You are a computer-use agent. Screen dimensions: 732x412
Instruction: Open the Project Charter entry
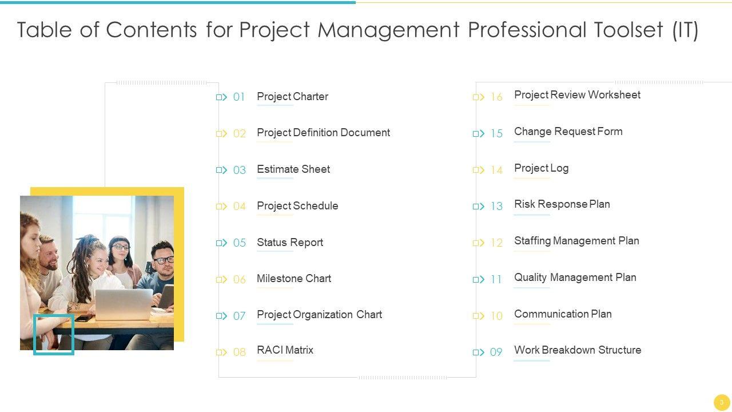pos(292,97)
